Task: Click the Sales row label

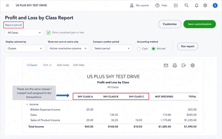Action: (x=33, y=115)
